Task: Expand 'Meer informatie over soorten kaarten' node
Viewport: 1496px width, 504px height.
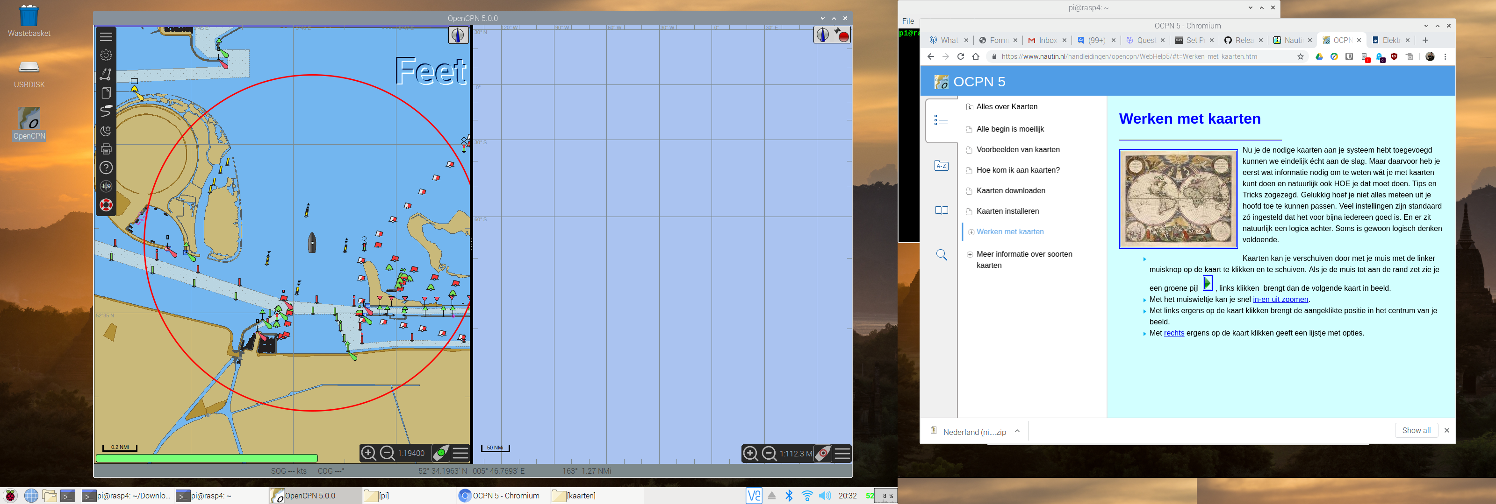Action: [970, 255]
